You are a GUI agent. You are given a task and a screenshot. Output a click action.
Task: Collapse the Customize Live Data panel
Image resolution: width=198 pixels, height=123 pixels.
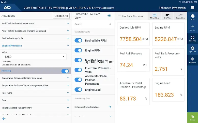[x=109, y=16]
